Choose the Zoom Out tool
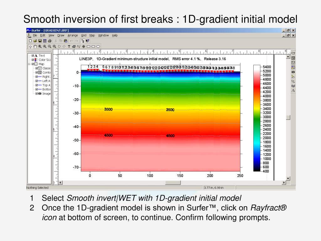Screen dimensions: 321x241 [x=50, y=46]
